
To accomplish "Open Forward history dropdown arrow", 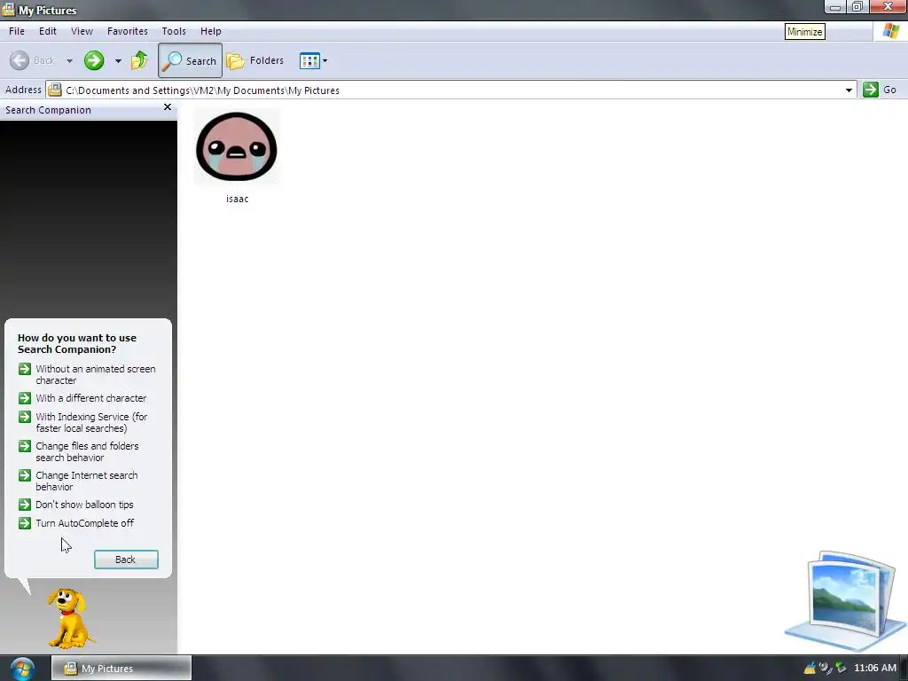I will [118, 61].
